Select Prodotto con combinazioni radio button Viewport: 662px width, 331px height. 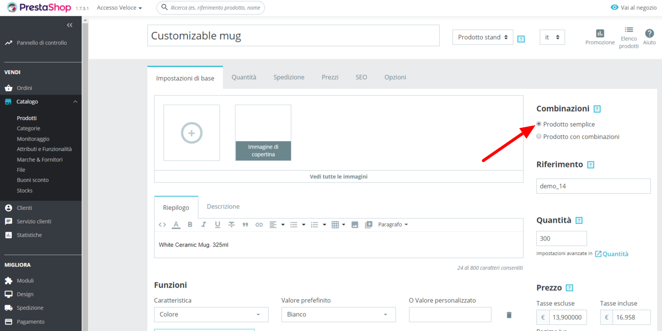[x=539, y=136]
